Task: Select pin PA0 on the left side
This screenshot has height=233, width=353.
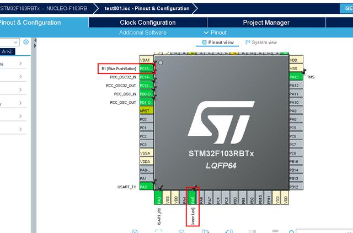Action: (x=146, y=170)
